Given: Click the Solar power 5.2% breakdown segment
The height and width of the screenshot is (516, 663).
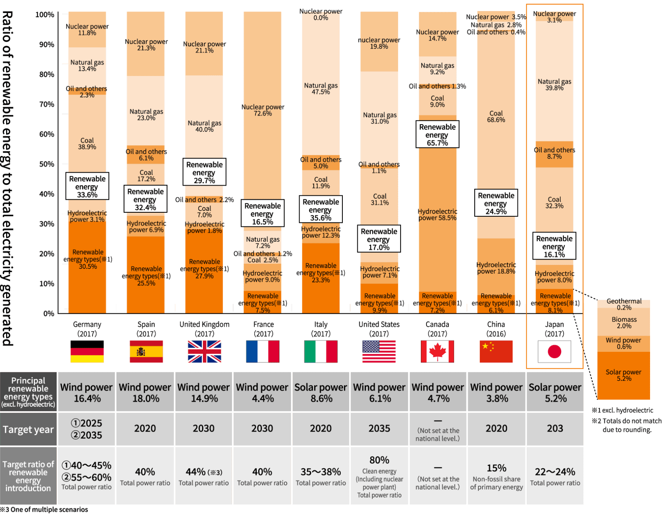Looking at the screenshot, I should [624, 375].
